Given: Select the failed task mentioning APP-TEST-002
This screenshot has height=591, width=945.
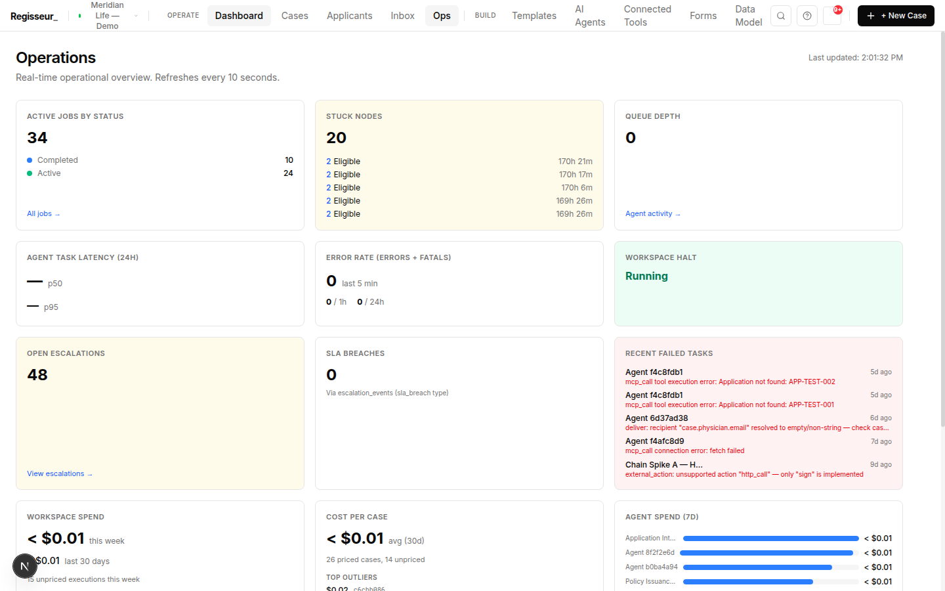Looking at the screenshot, I should tap(759, 377).
